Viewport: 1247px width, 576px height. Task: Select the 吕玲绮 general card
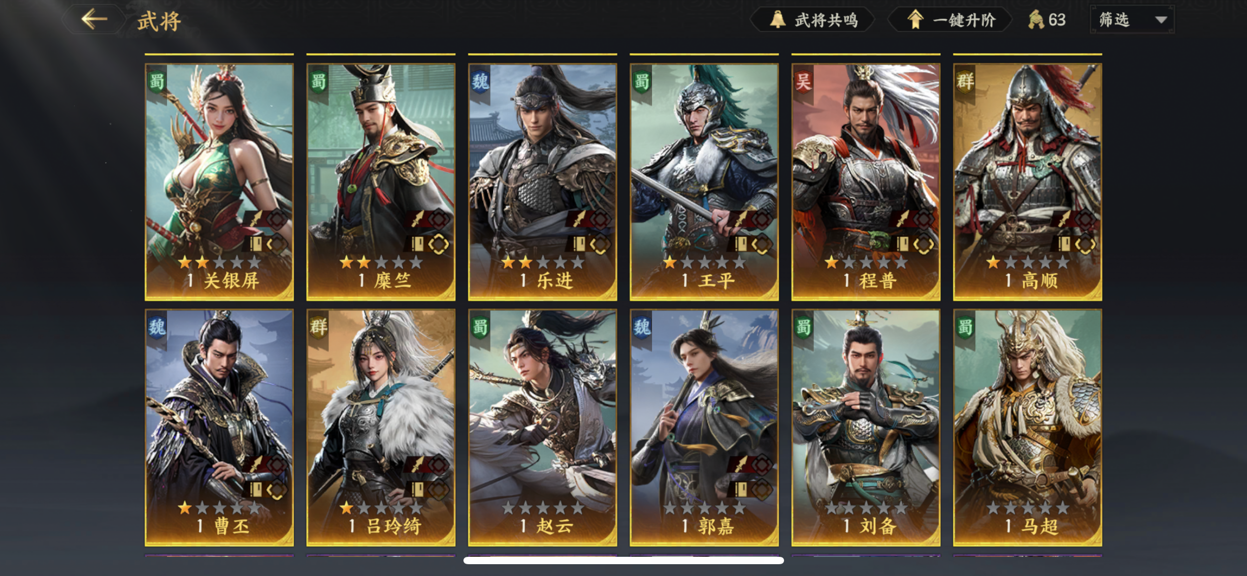(381, 427)
